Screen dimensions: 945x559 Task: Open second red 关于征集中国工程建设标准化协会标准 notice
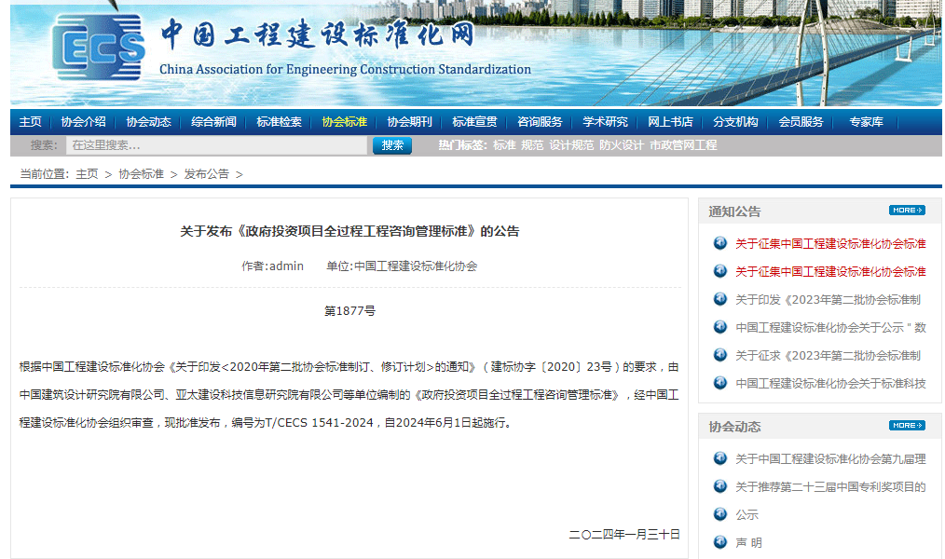[830, 272]
